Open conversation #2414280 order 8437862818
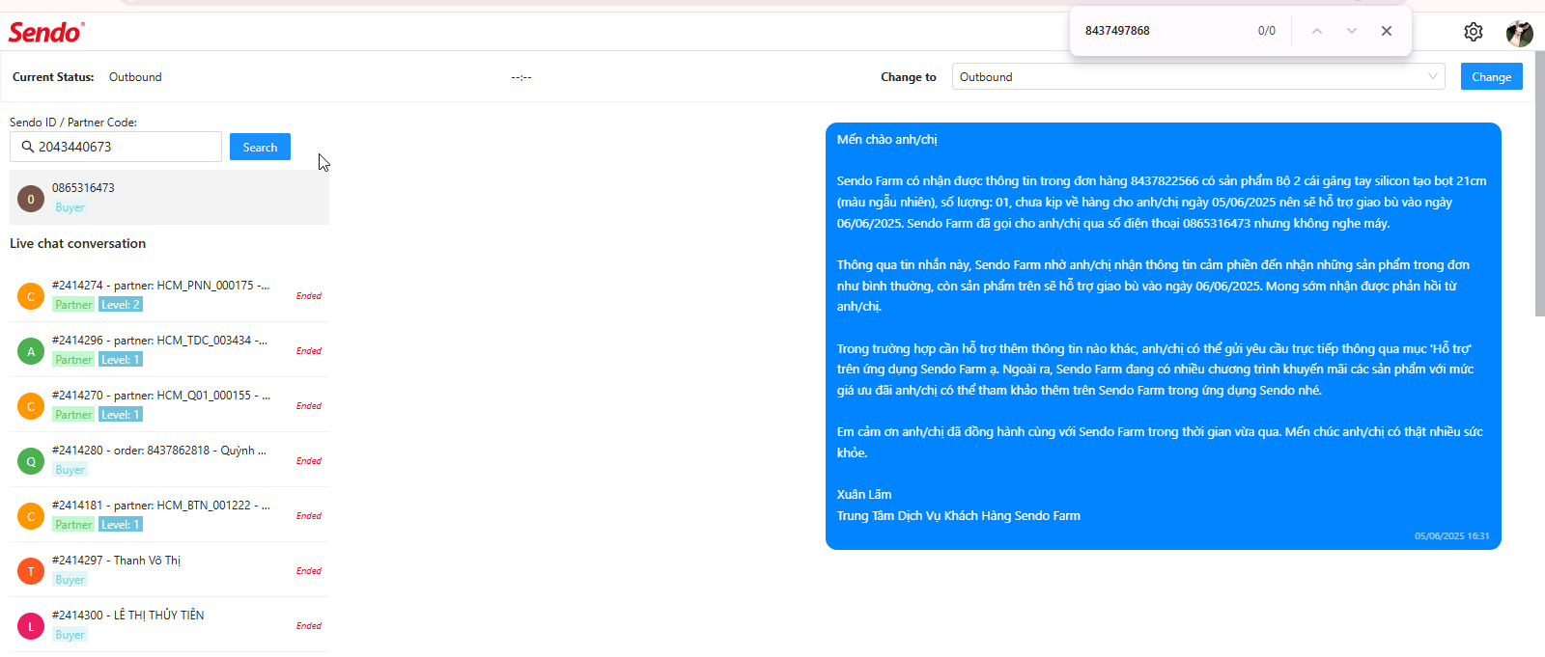1545x657 pixels. [169, 459]
